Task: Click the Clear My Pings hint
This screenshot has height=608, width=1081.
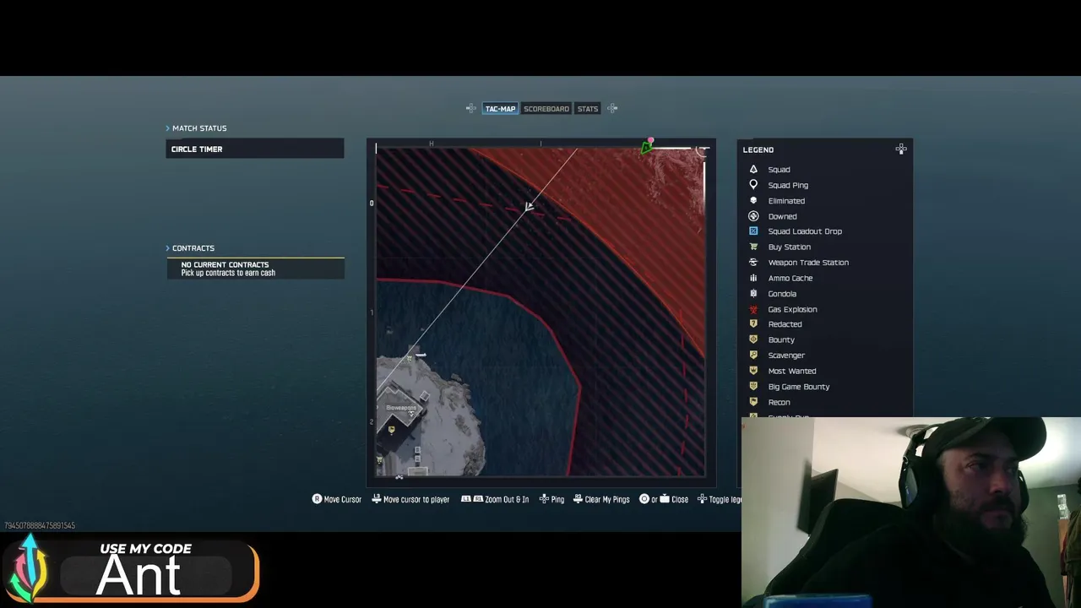Action: coord(601,499)
